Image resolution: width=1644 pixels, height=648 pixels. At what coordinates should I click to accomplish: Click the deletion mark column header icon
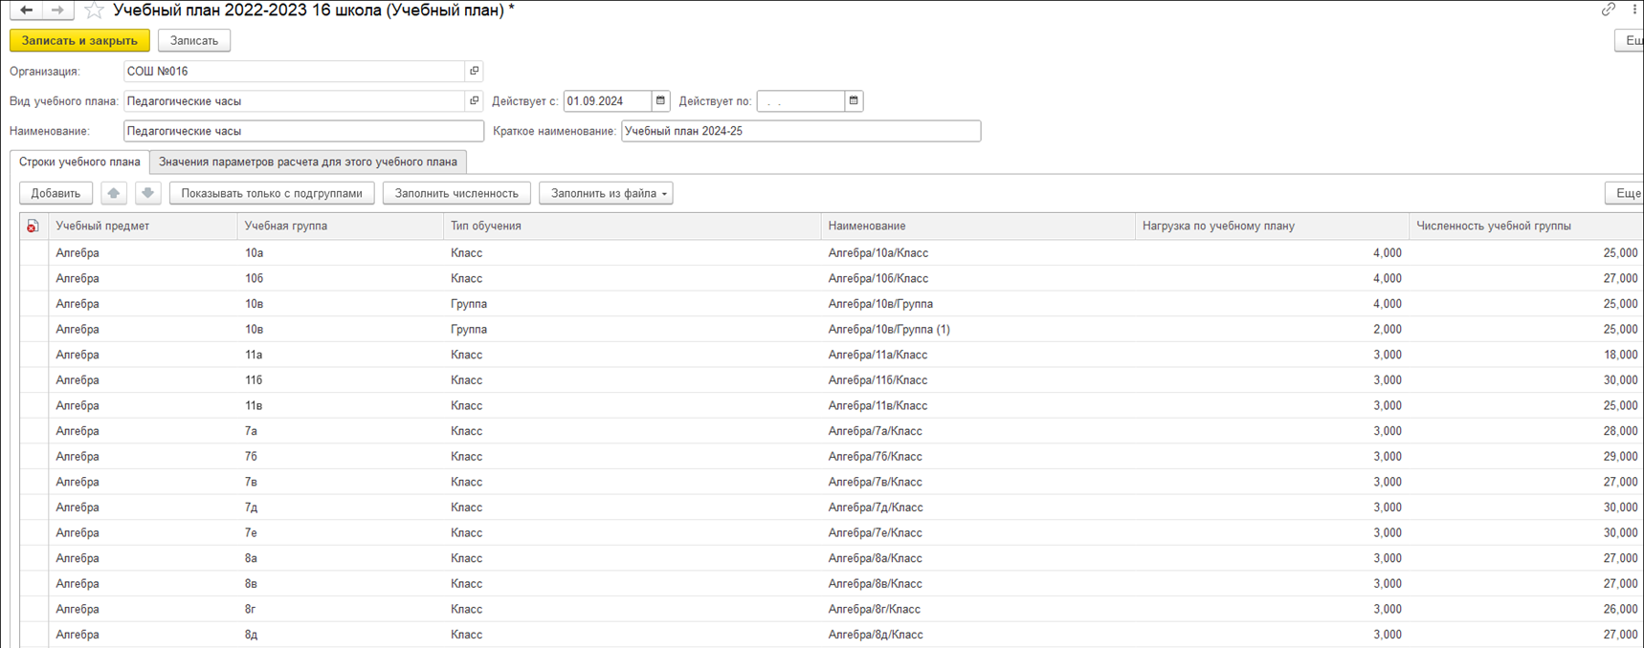pyautogui.click(x=33, y=227)
